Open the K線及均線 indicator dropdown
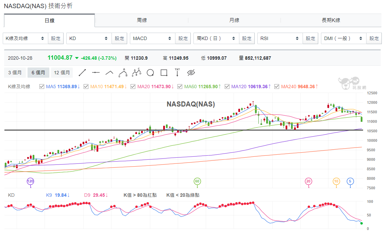 pos(25,38)
